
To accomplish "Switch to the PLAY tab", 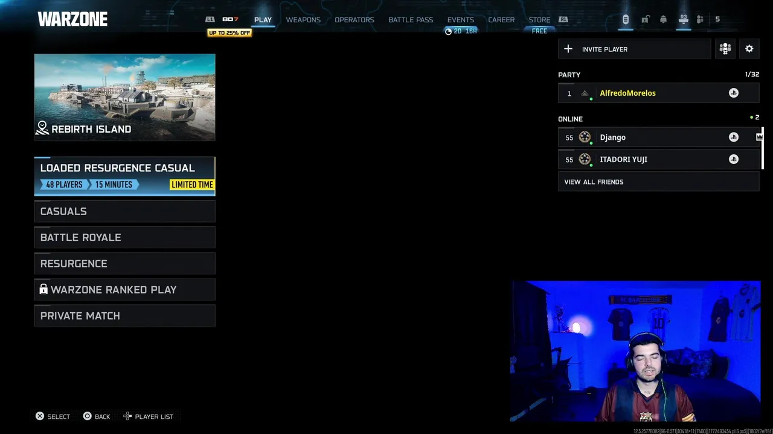I will (263, 20).
